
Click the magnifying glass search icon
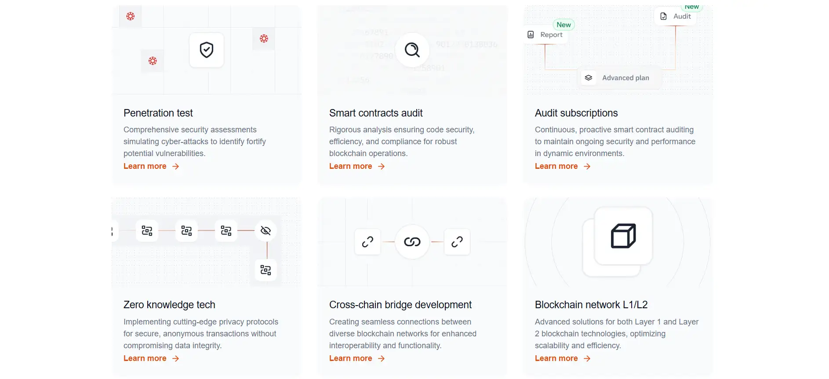pyautogui.click(x=412, y=50)
